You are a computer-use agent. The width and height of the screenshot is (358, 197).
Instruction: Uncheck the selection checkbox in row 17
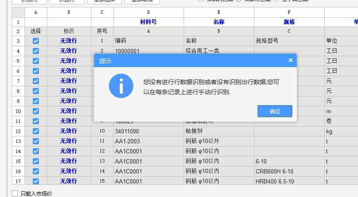[36, 181]
